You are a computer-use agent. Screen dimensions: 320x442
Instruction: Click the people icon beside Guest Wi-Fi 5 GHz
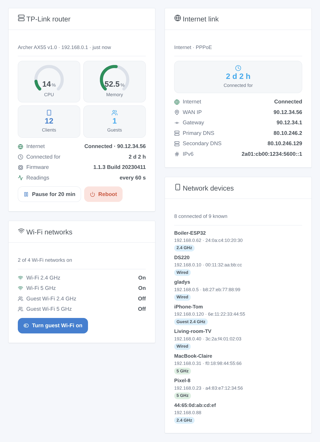[21, 309]
